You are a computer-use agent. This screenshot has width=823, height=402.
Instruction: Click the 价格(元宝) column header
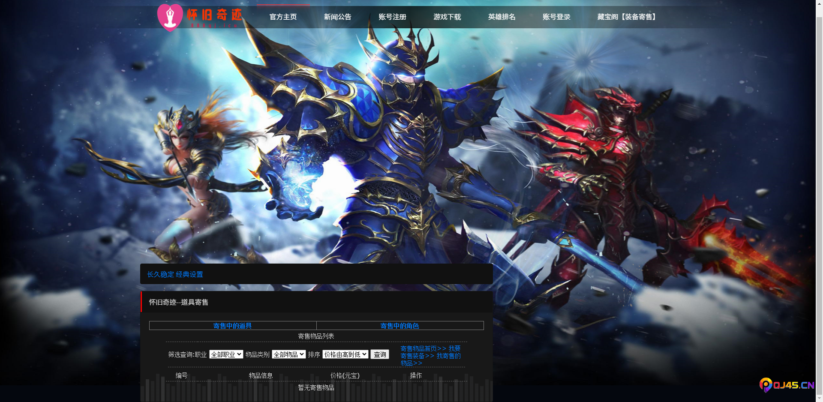(x=345, y=375)
